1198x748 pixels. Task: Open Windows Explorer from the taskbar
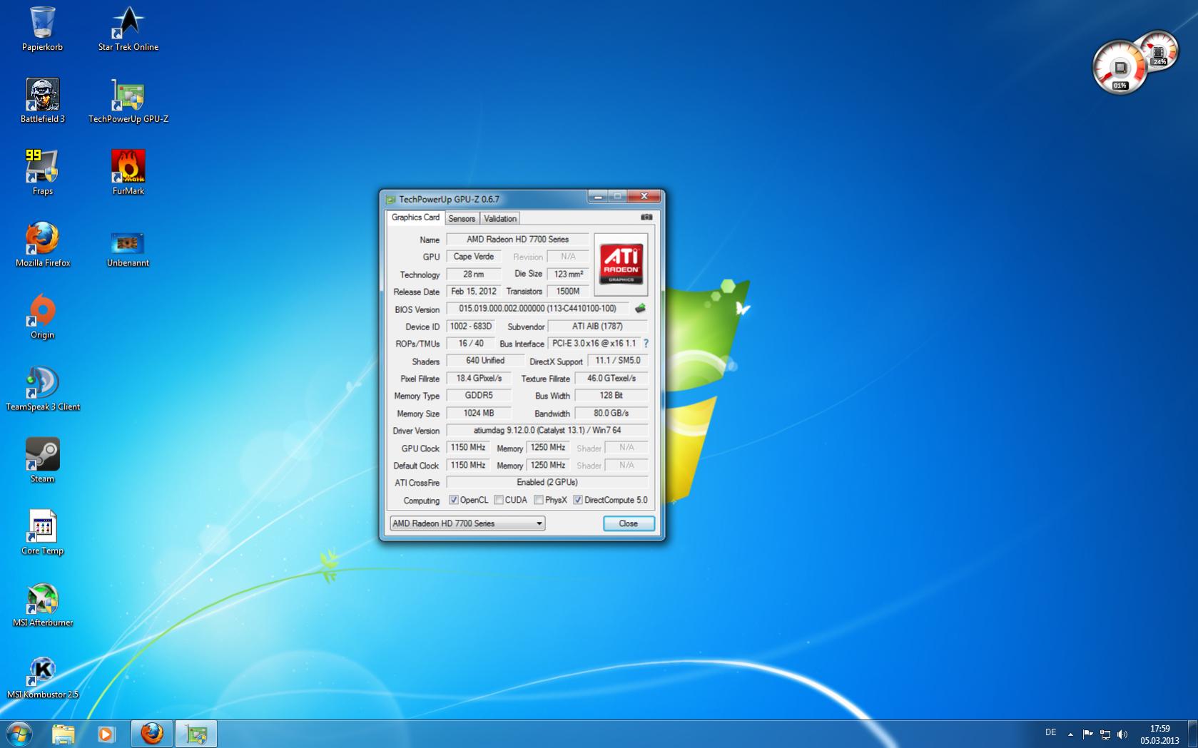tap(64, 734)
